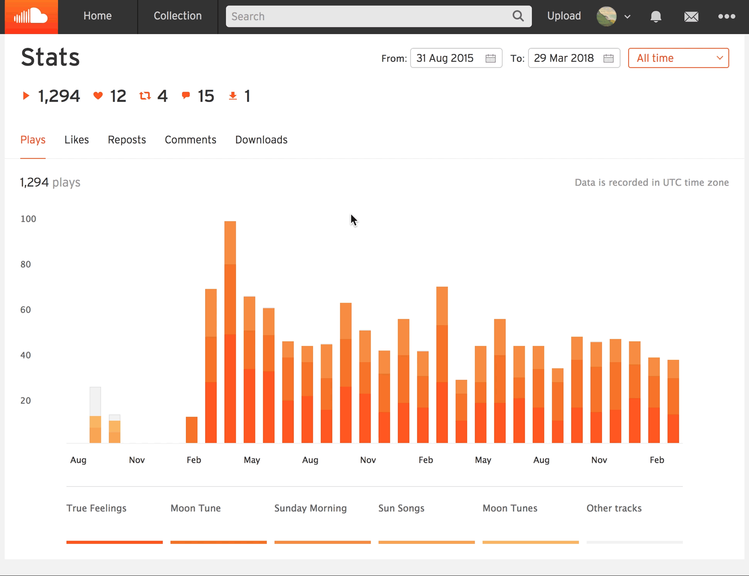
Task: Click the download icon showing 1
Action: (x=233, y=95)
